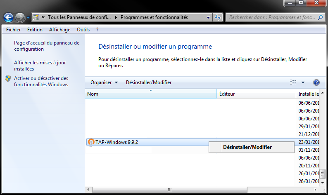Open 'Afficher les mises à jour installées' link

40,66
